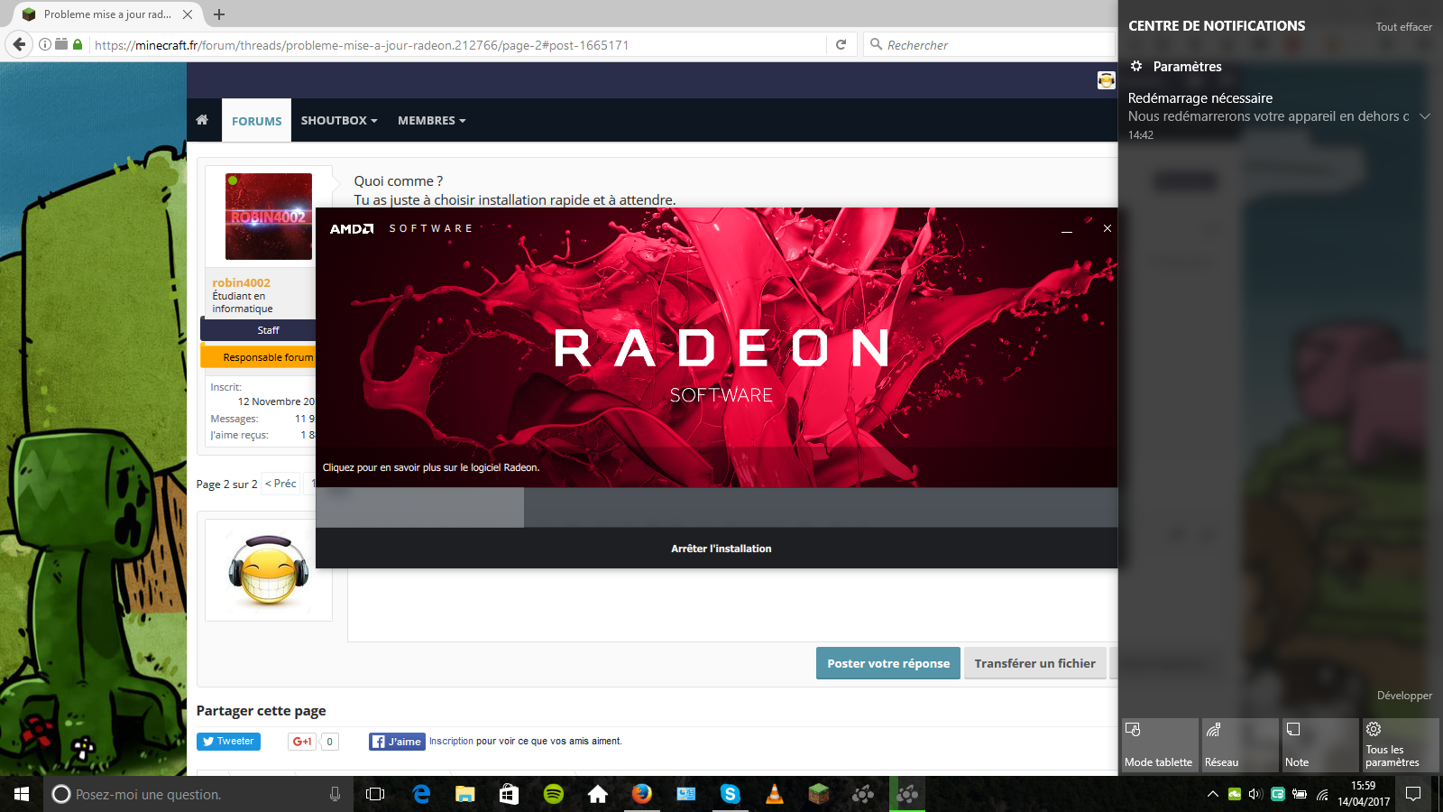This screenshot has height=812, width=1443.
Task: Open Minecraft from the taskbar
Action: click(x=819, y=794)
